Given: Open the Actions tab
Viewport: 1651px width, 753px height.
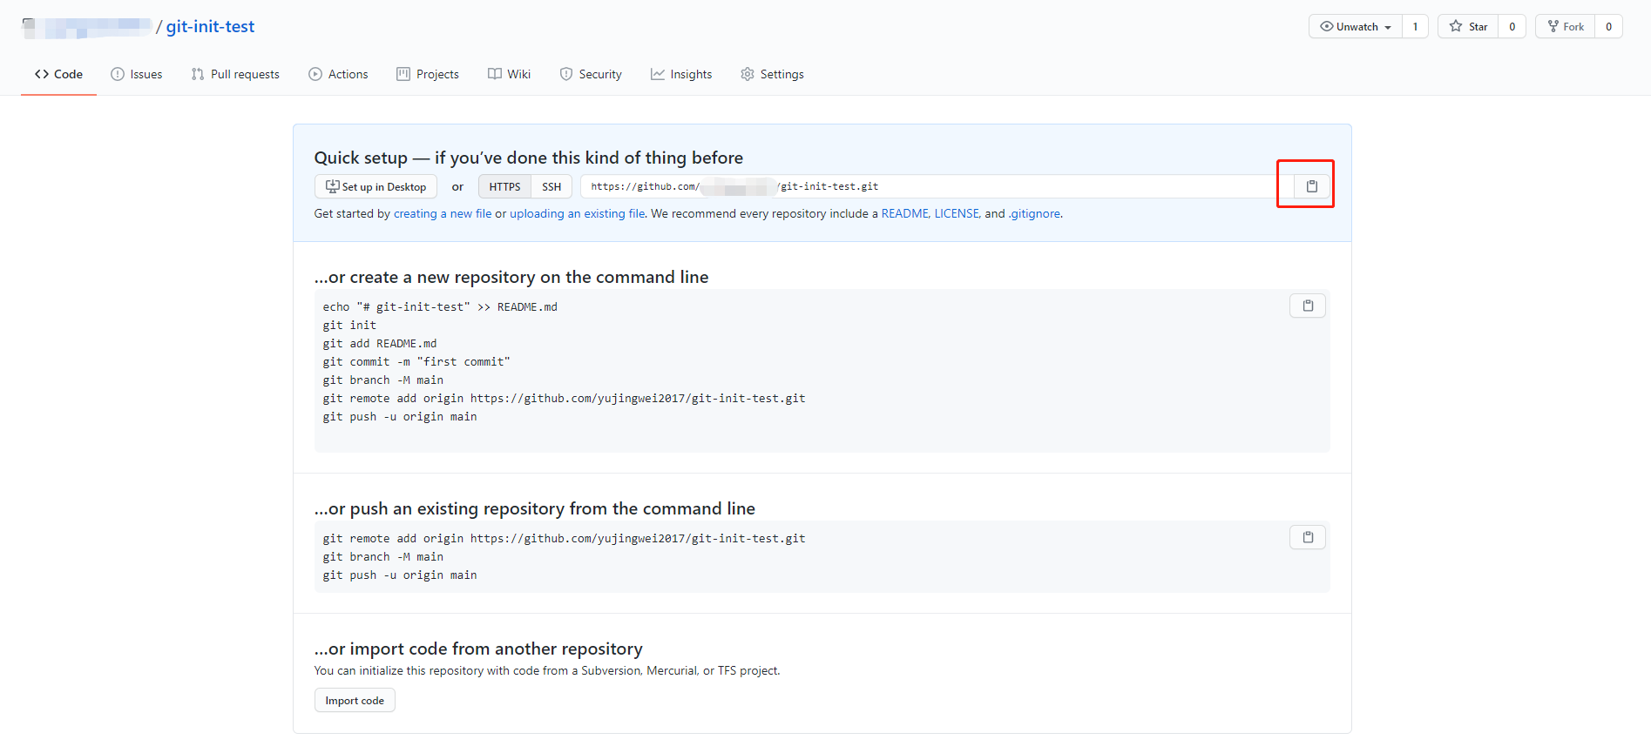Looking at the screenshot, I should coord(338,75).
